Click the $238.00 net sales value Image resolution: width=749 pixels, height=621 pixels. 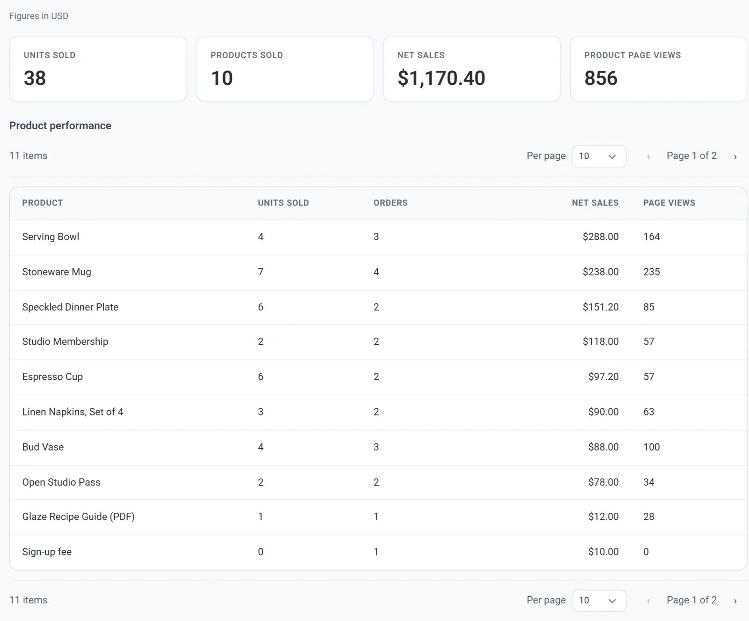(x=601, y=272)
